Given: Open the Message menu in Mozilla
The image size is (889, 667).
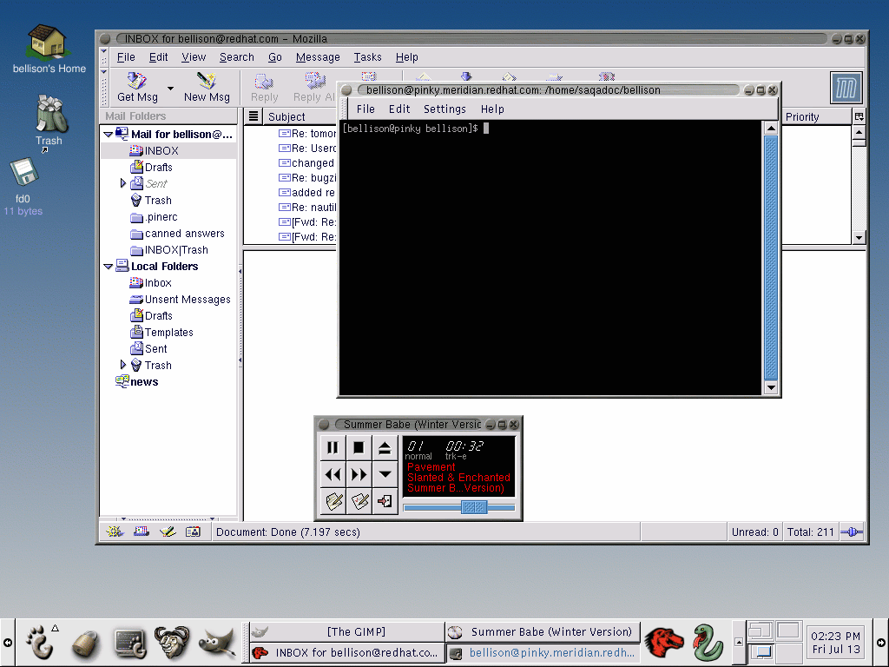Looking at the screenshot, I should point(318,57).
